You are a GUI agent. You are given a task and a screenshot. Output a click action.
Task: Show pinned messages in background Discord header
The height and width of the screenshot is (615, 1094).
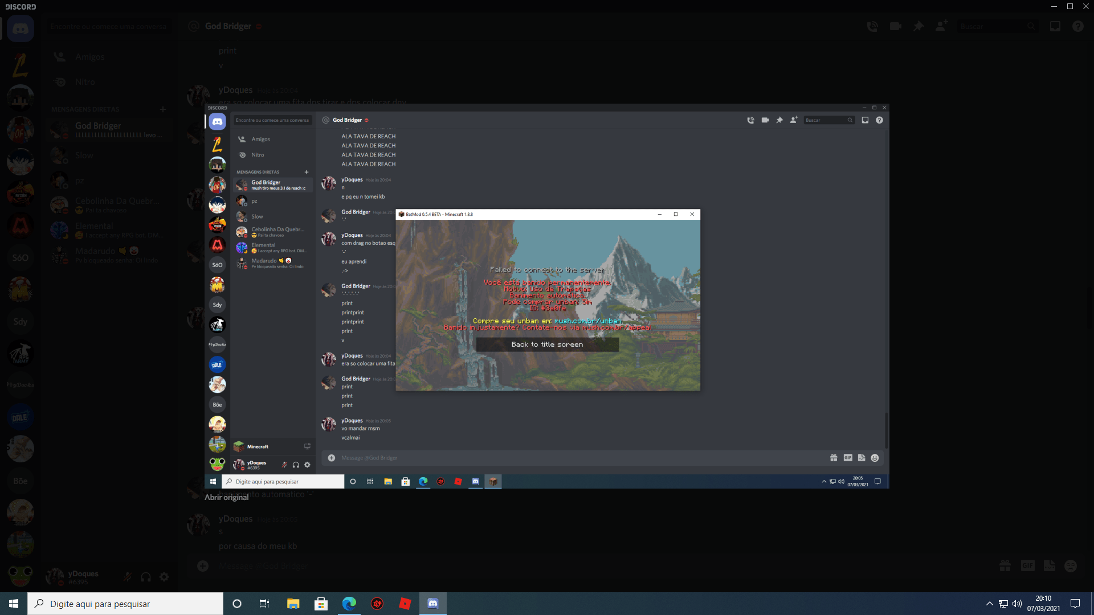tap(918, 26)
